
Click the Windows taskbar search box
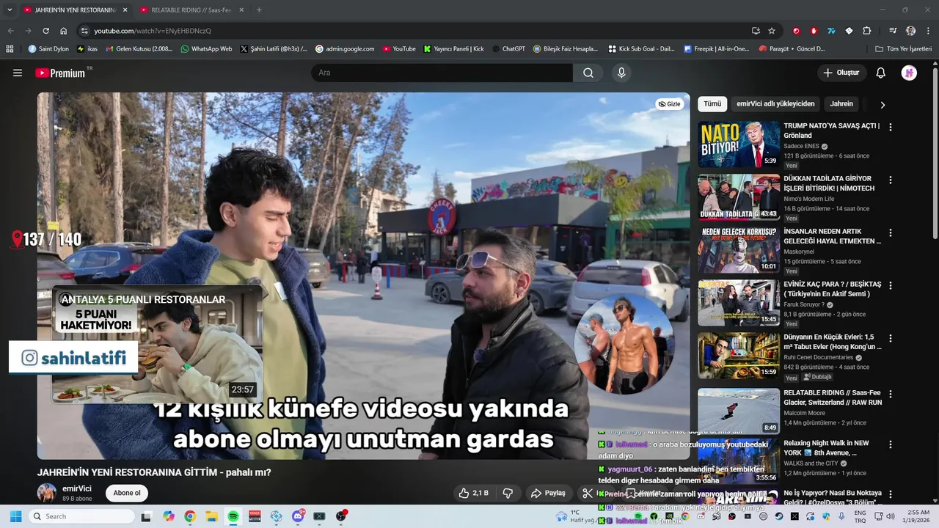81,516
